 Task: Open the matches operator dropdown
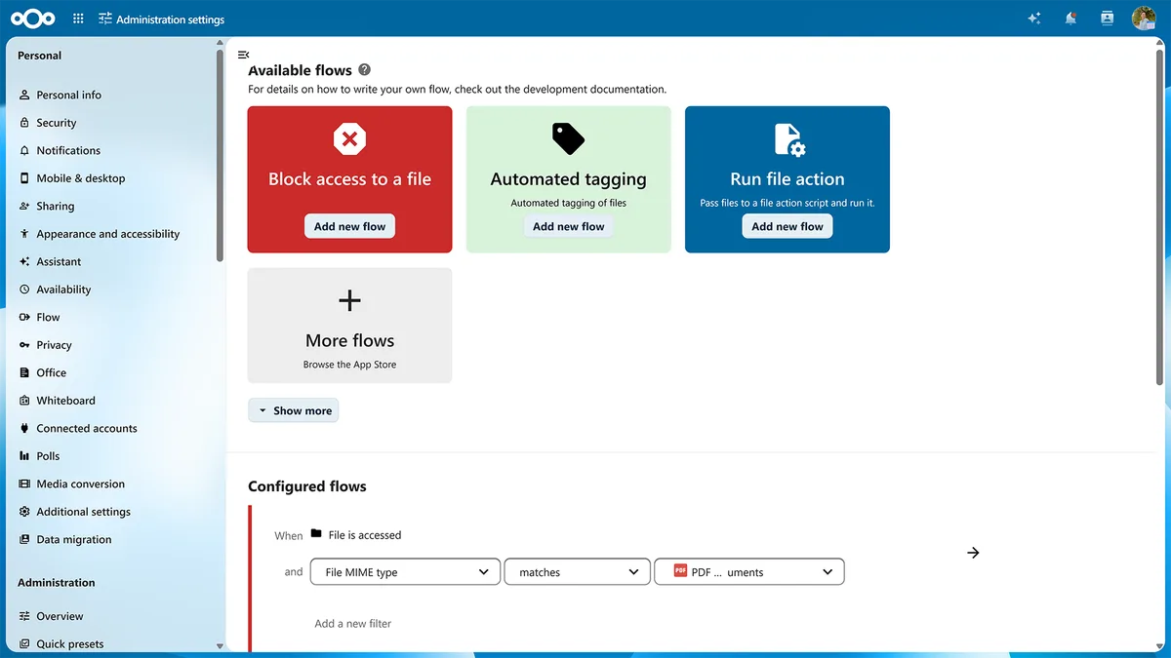pos(577,572)
